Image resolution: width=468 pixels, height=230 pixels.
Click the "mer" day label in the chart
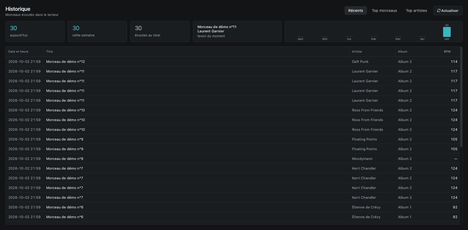tap(398, 39)
